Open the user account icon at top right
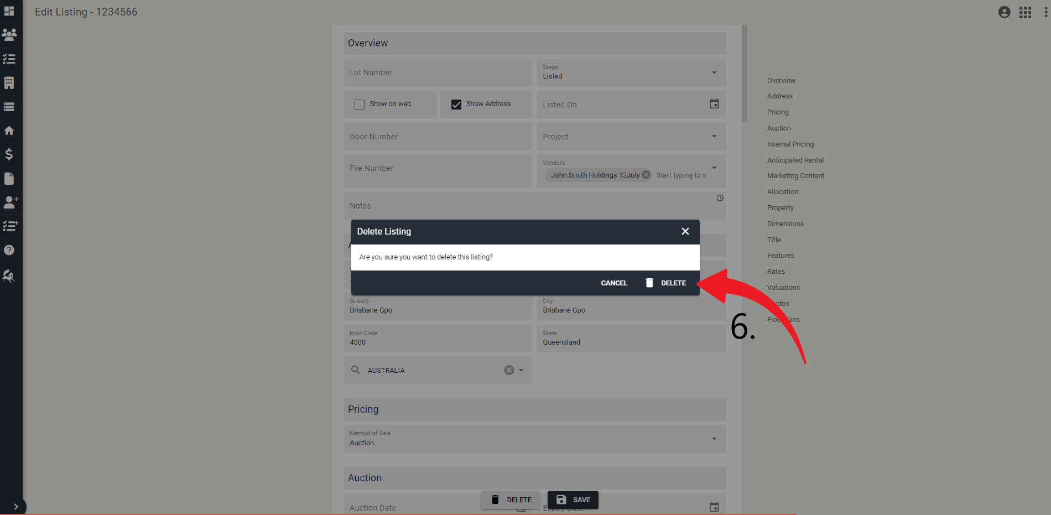Viewport: 1051px width, 515px height. point(1004,12)
